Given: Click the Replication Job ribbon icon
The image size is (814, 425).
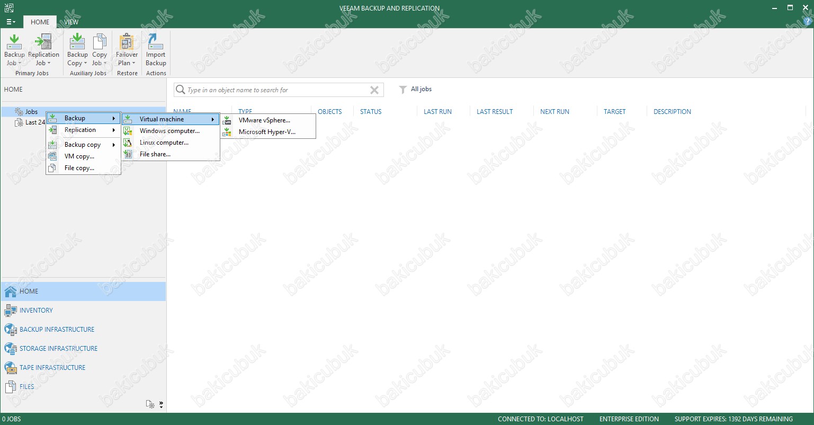Looking at the screenshot, I should pos(43,42).
